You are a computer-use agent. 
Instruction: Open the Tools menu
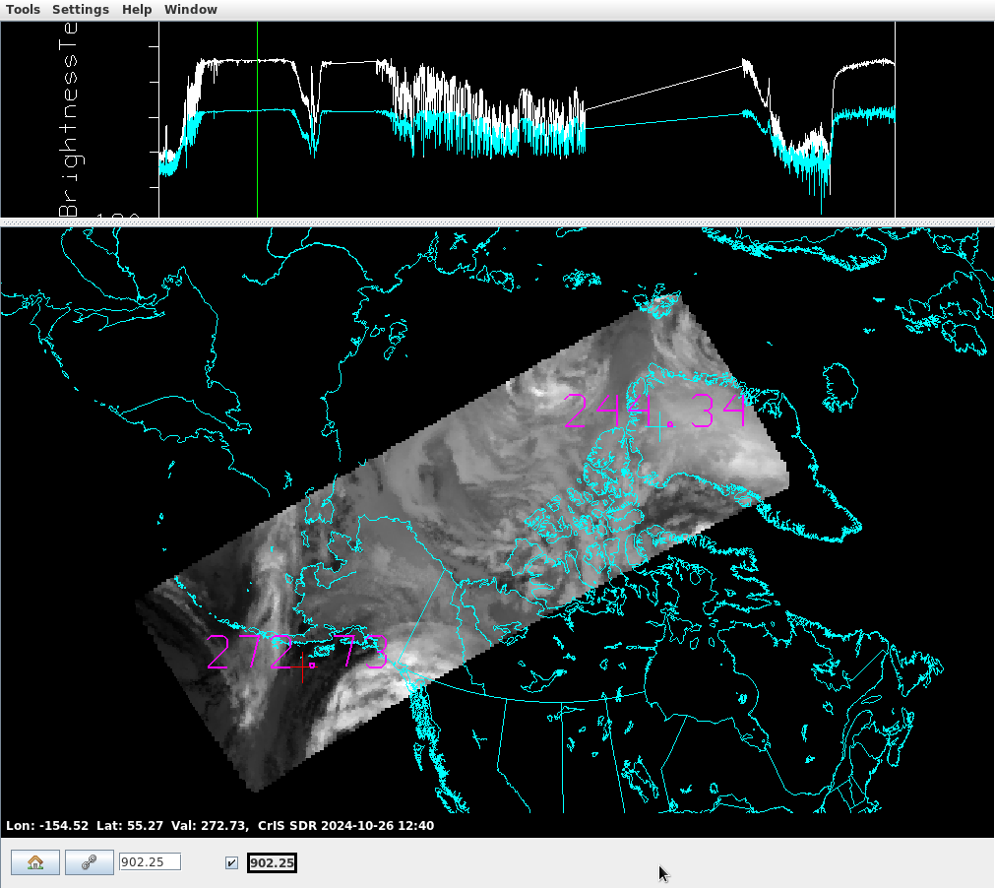24,9
